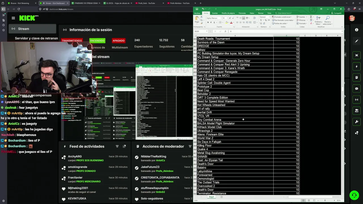Click the ¿Qué desea hacer? search box
363x204 pixels.
tap(284, 13)
